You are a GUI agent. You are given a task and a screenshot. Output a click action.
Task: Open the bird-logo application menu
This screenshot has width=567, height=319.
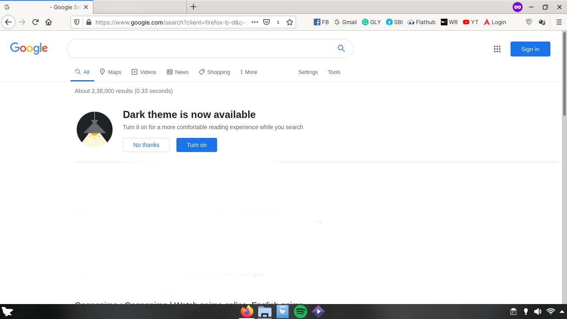(7, 312)
